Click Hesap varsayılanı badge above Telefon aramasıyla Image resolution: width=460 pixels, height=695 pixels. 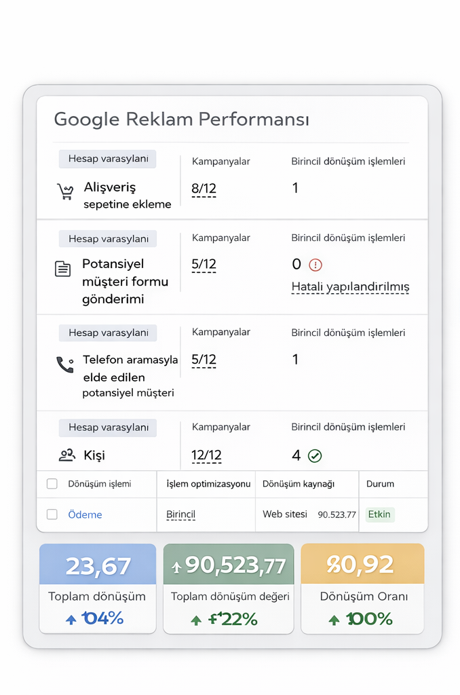tap(108, 333)
